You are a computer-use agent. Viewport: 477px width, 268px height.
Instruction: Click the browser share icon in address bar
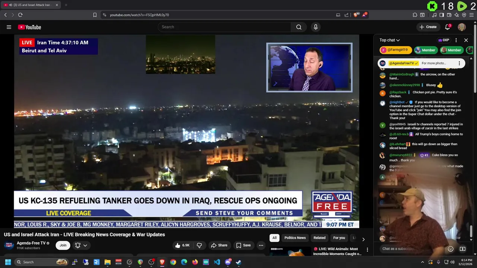tap(347, 15)
